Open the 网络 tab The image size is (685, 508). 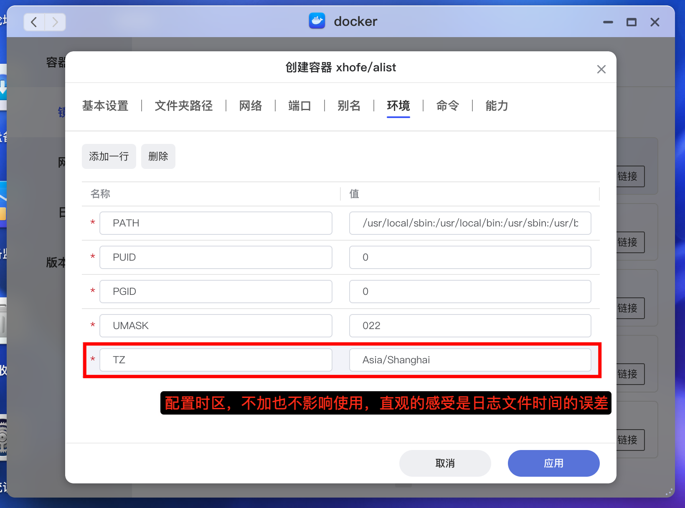click(x=251, y=106)
